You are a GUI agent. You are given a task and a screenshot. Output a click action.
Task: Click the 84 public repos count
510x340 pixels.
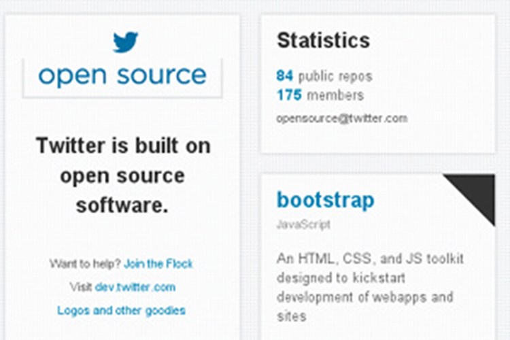(x=285, y=75)
